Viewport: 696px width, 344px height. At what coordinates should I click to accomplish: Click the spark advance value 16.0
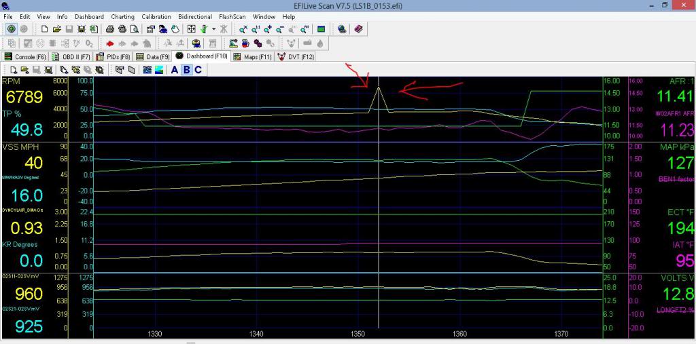tap(27, 195)
